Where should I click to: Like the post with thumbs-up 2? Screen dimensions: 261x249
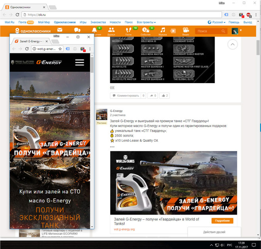click(165, 95)
